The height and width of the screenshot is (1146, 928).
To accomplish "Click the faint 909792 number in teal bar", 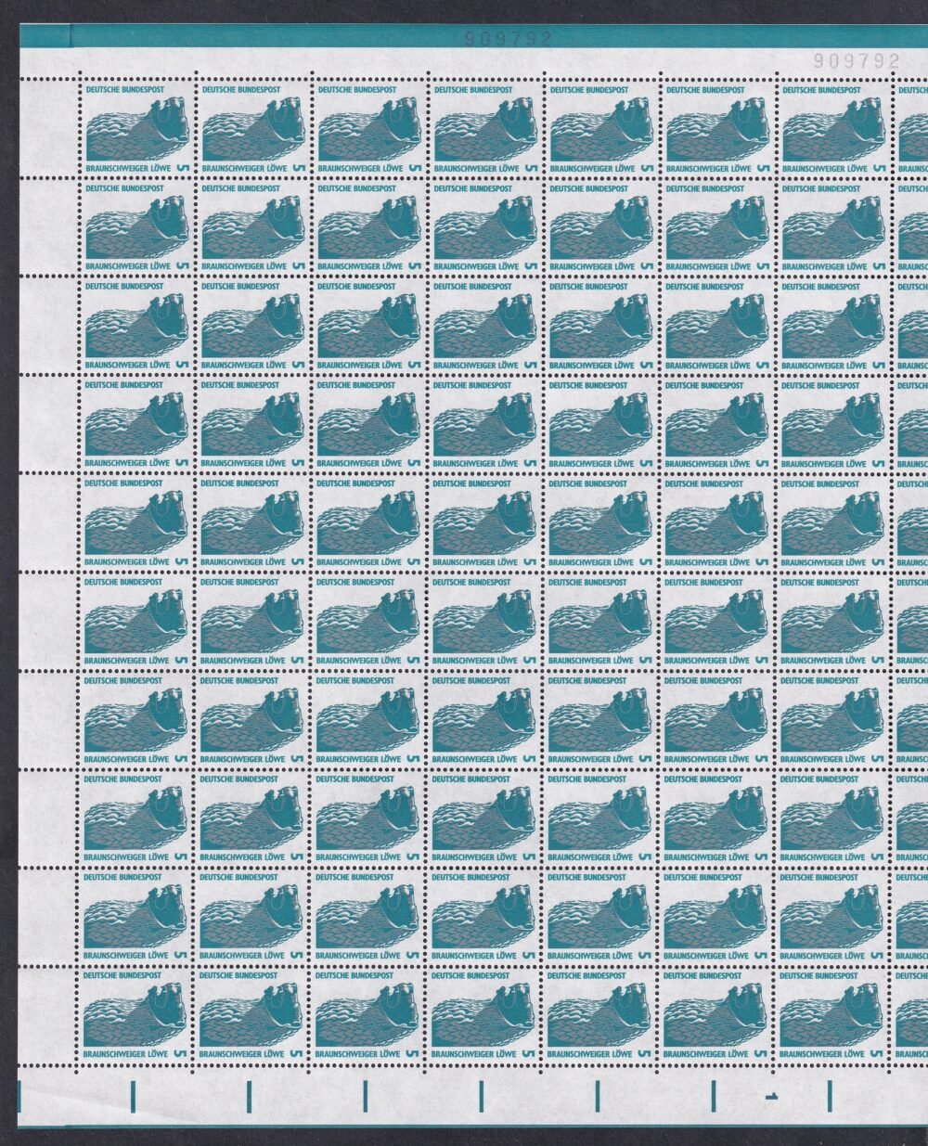I will click(x=508, y=38).
